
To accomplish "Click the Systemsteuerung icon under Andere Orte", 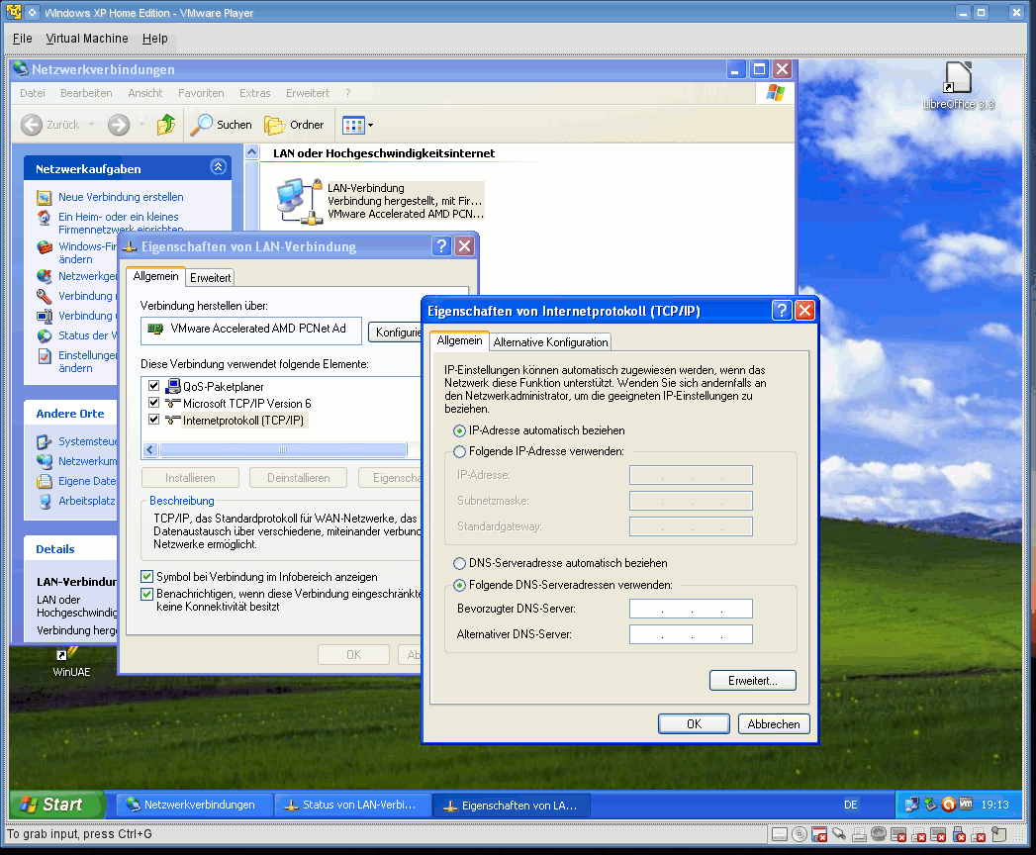I will [45, 441].
